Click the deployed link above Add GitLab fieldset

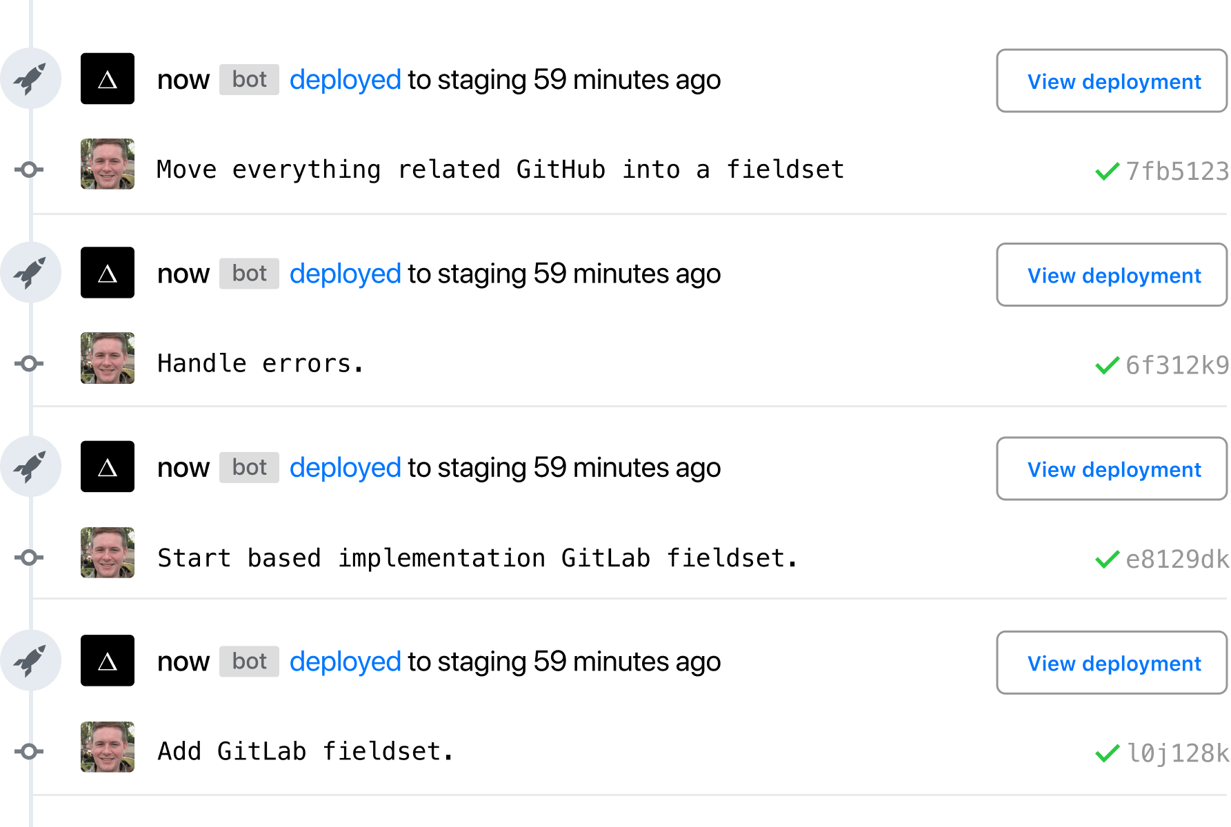tap(345, 662)
